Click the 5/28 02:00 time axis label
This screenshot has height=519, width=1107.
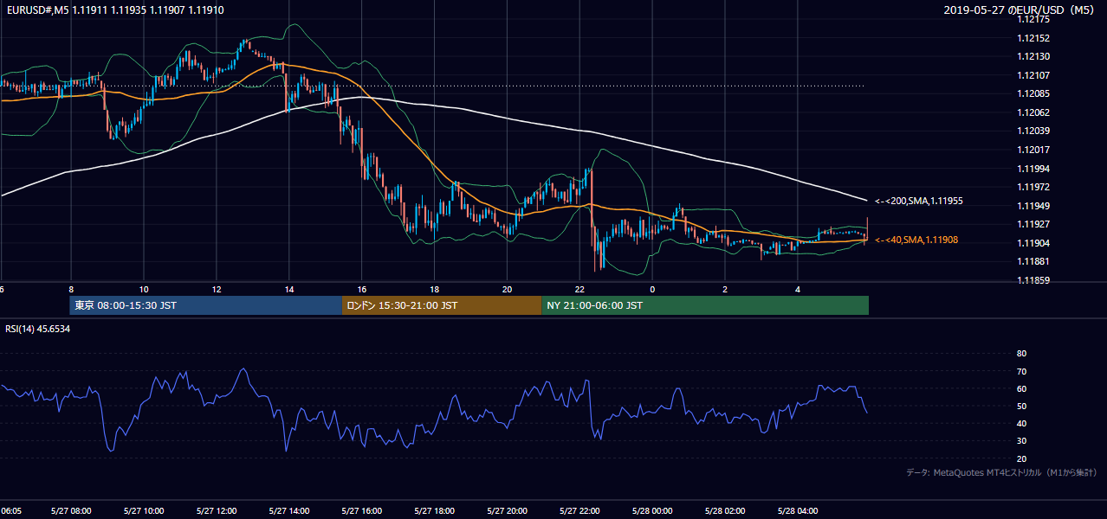click(x=726, y=511)
